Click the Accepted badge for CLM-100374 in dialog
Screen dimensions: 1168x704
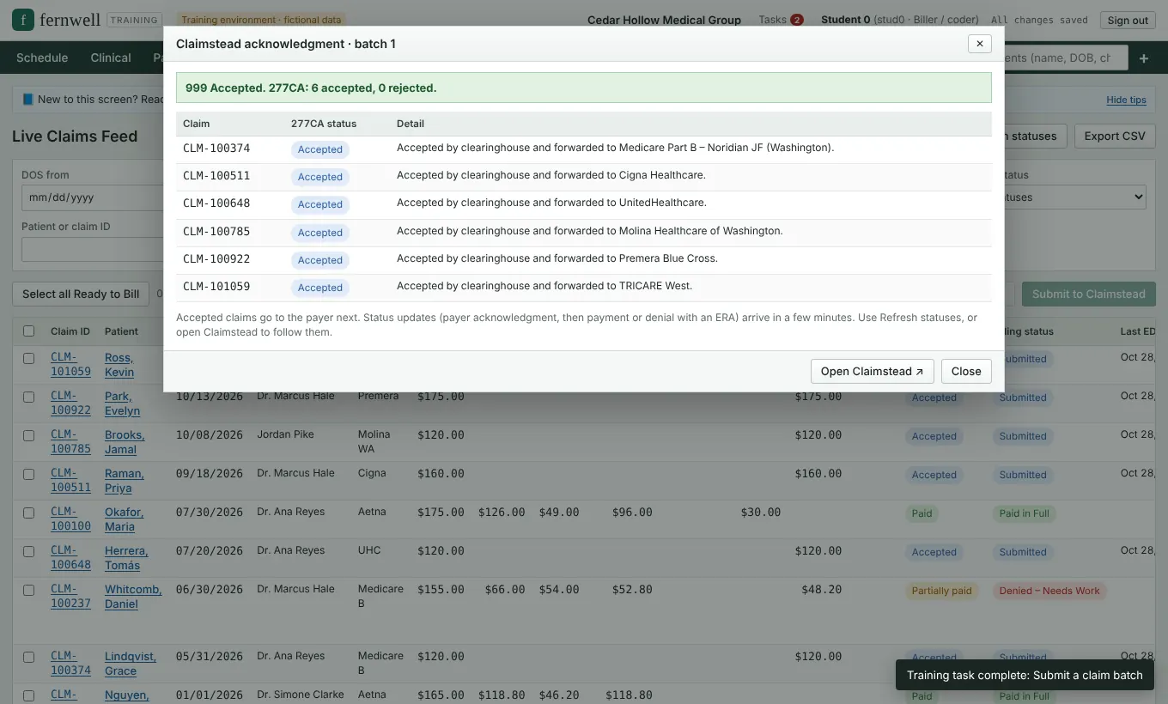[320, 149]
